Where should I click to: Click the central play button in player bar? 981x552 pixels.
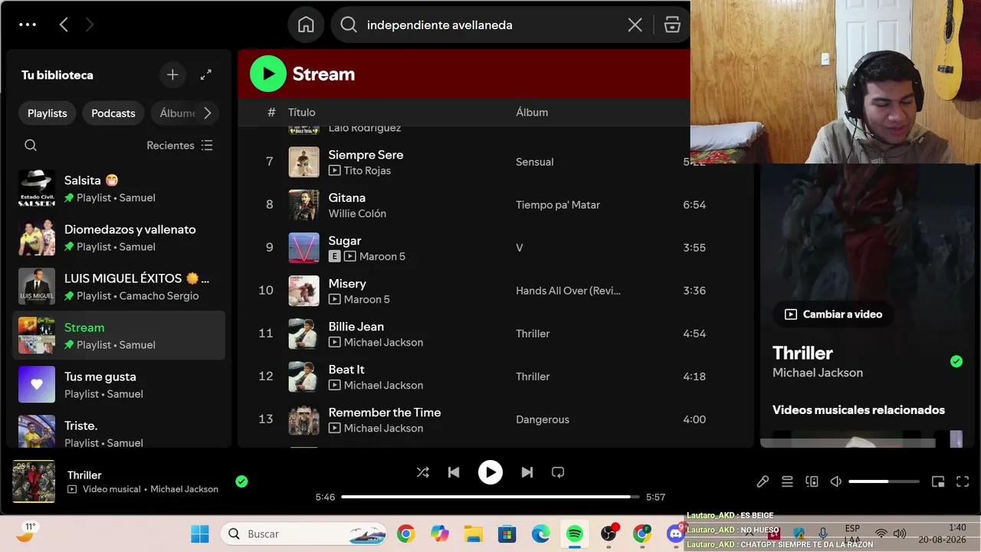click(x=490, y=472)
